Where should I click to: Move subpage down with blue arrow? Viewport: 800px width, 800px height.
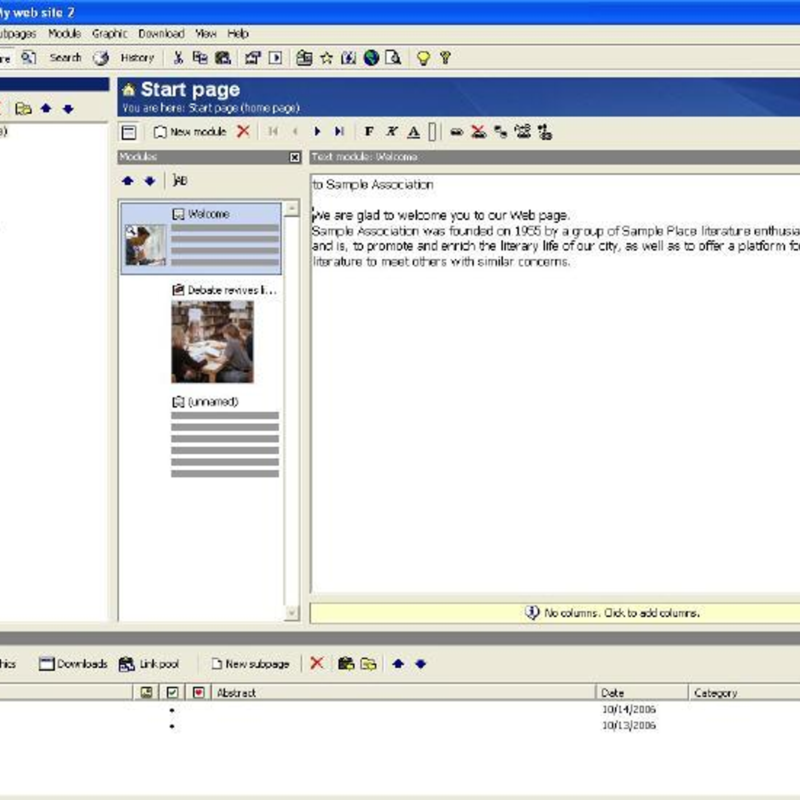point(420,663)
